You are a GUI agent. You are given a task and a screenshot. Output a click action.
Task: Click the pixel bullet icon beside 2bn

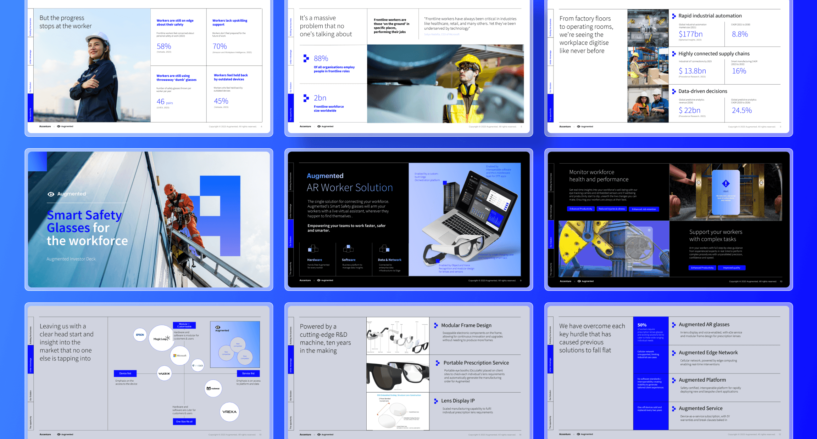[x=306, y=98]
